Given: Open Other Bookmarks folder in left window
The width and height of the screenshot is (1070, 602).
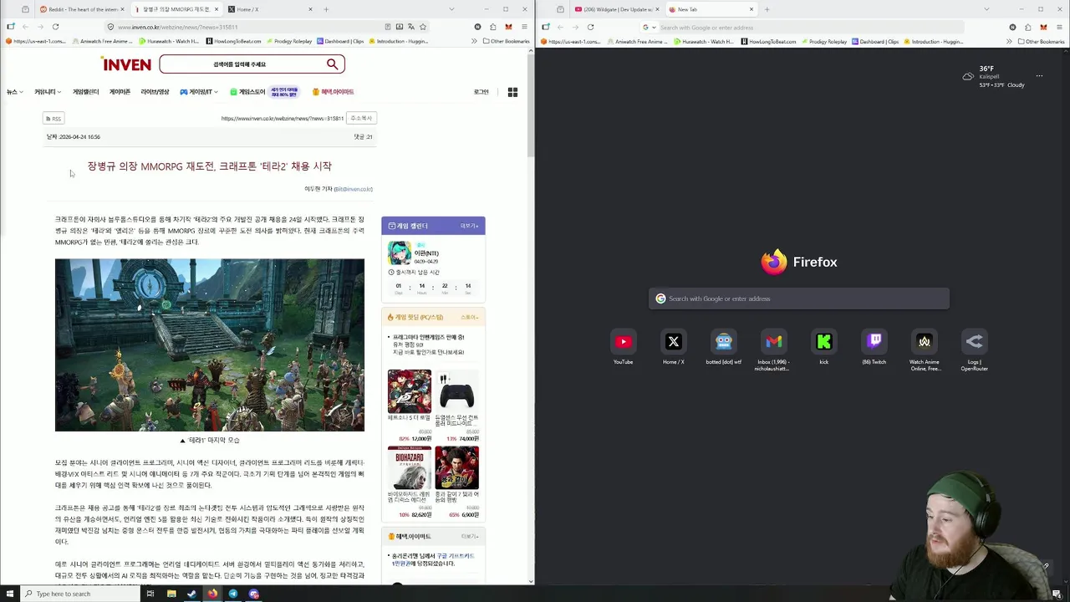Looking at the screenshot, I should click(507, 41).
